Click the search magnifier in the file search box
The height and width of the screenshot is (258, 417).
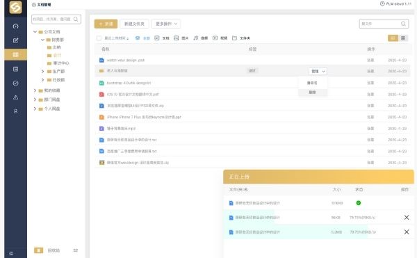403,24
